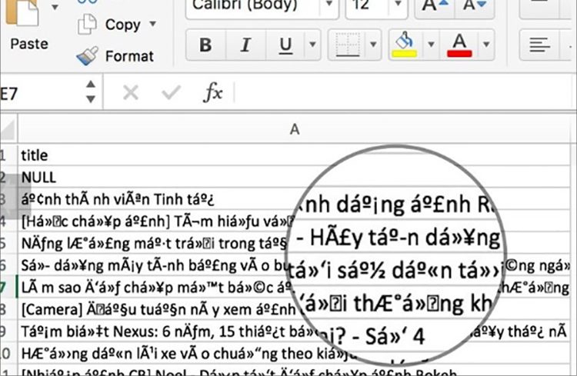Screen dimensions: 577x376
Task: Expand font name list arrow
Action: click(x=329, y=5)
